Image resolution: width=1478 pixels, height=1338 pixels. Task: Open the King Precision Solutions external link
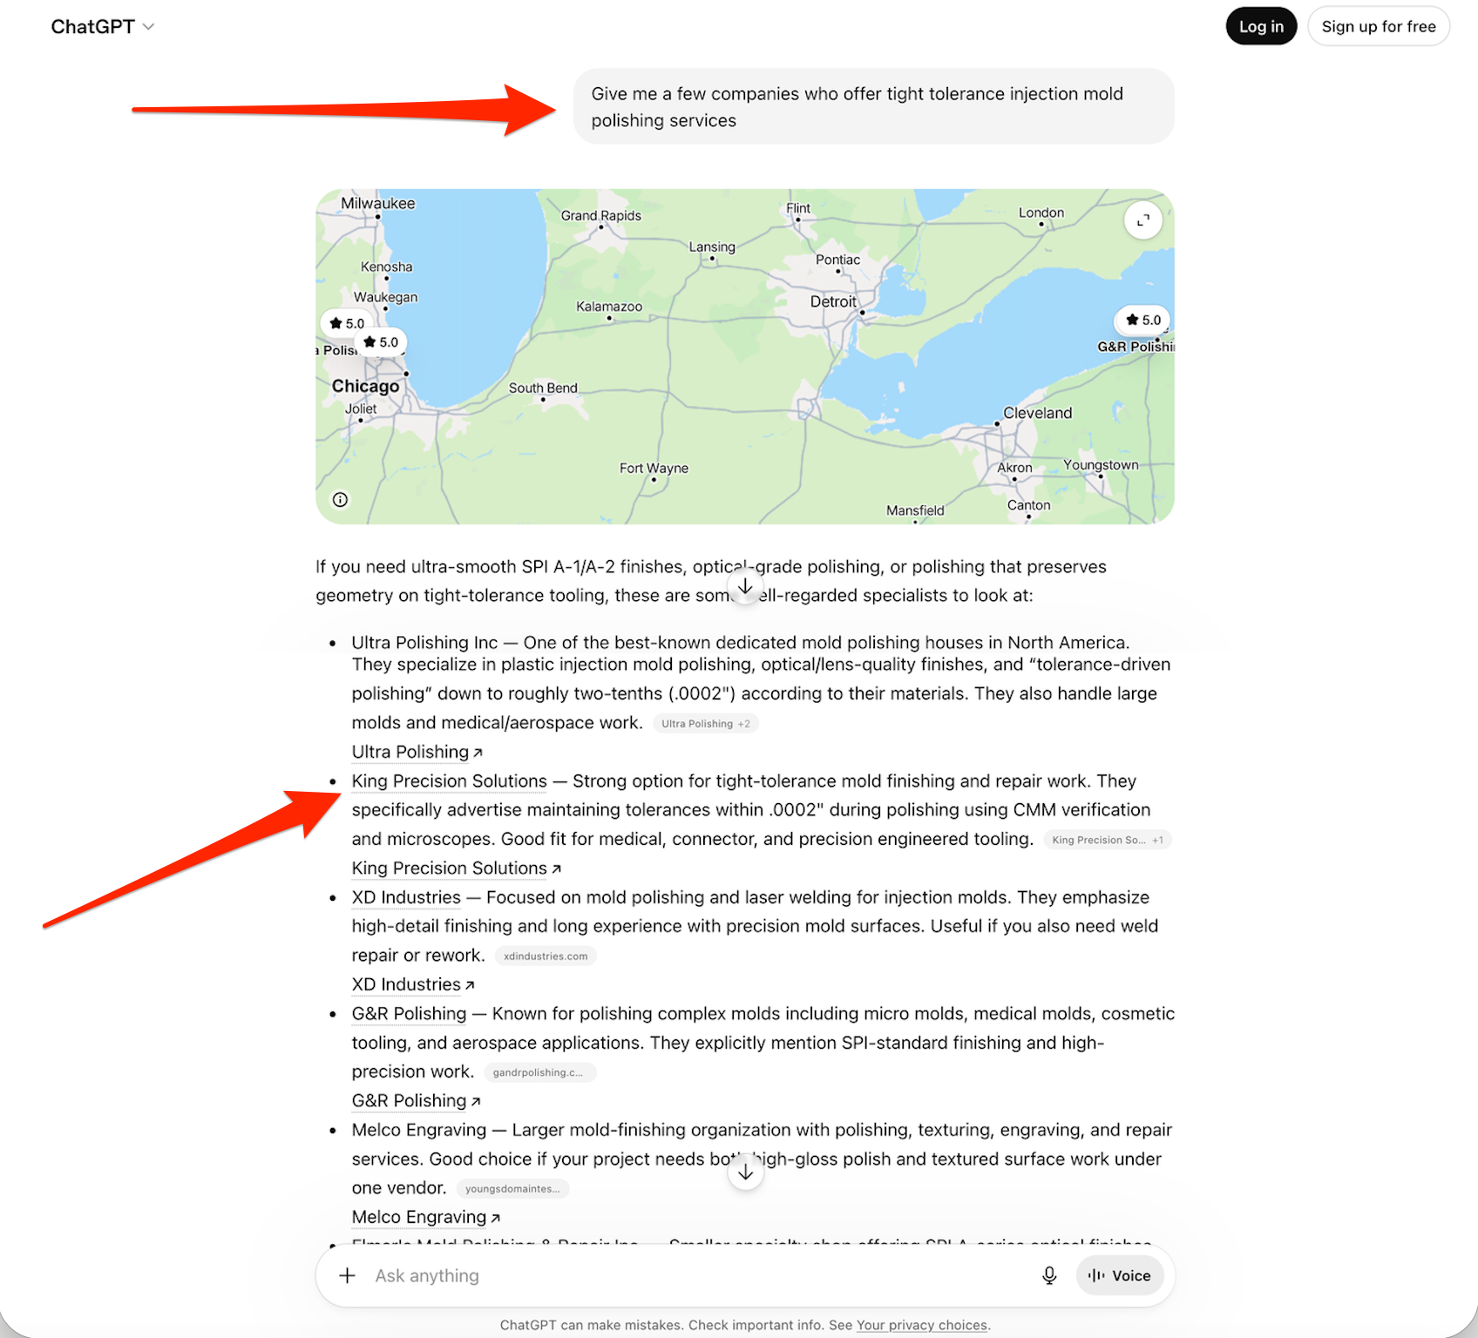pyautogui.click(x=456, y=868)
